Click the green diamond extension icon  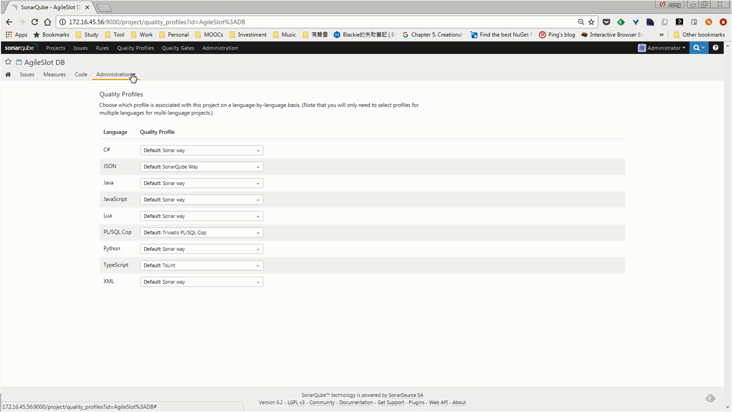coord(621,22)
